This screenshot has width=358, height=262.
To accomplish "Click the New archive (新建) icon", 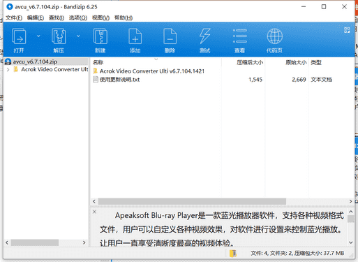I will click(100, 36).
